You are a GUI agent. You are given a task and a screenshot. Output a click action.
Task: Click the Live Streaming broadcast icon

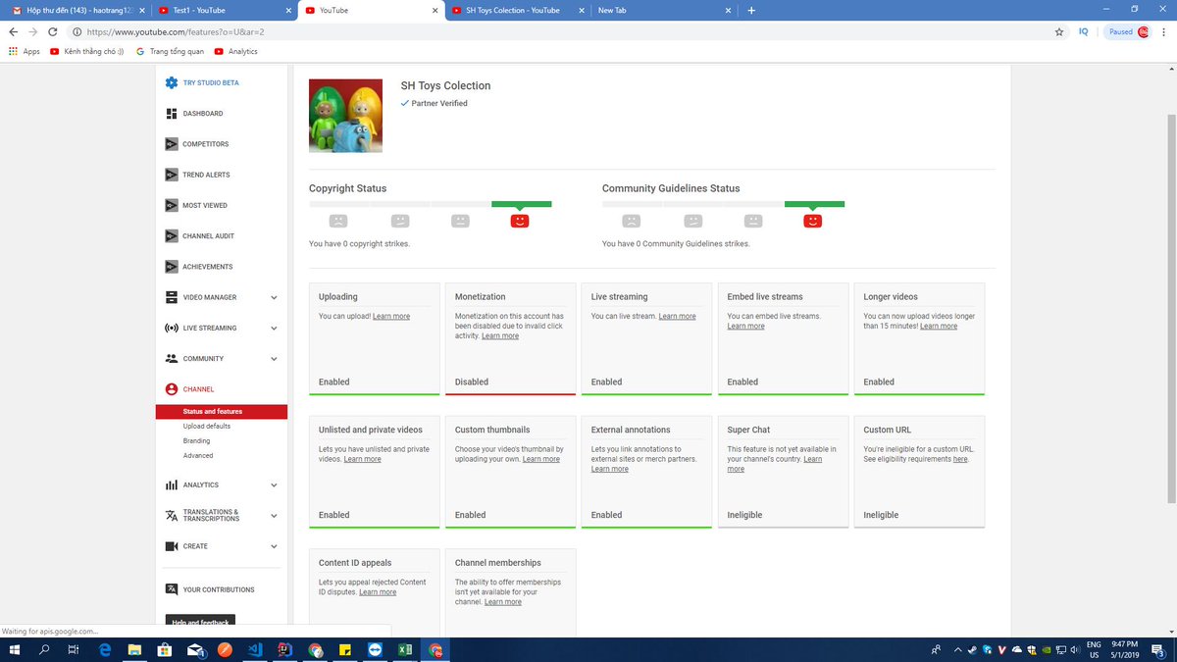[172, 328]
